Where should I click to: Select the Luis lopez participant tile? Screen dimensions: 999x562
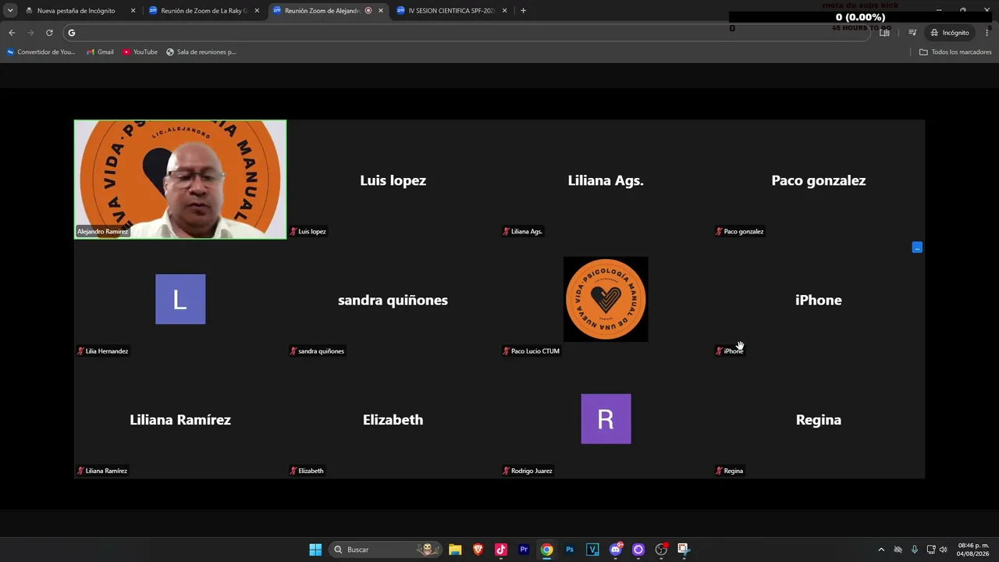393,180
